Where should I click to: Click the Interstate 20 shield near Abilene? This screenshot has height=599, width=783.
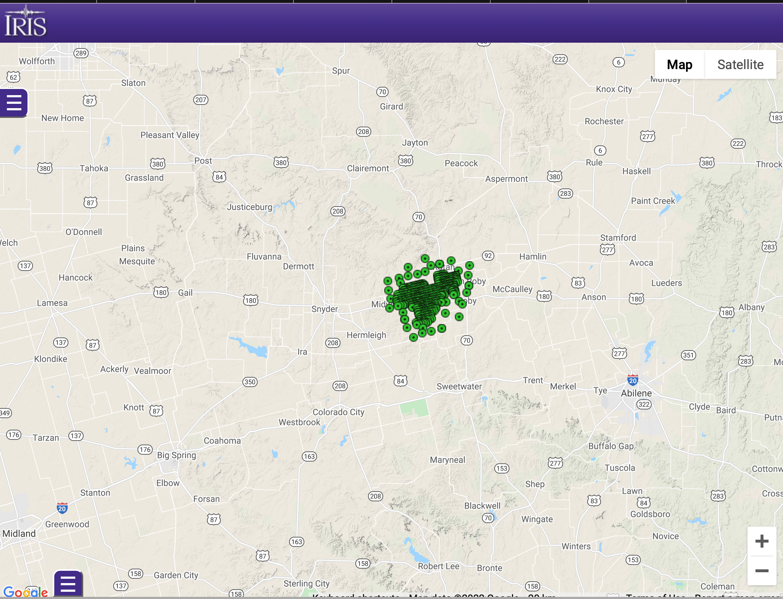(x=632, y=380)
